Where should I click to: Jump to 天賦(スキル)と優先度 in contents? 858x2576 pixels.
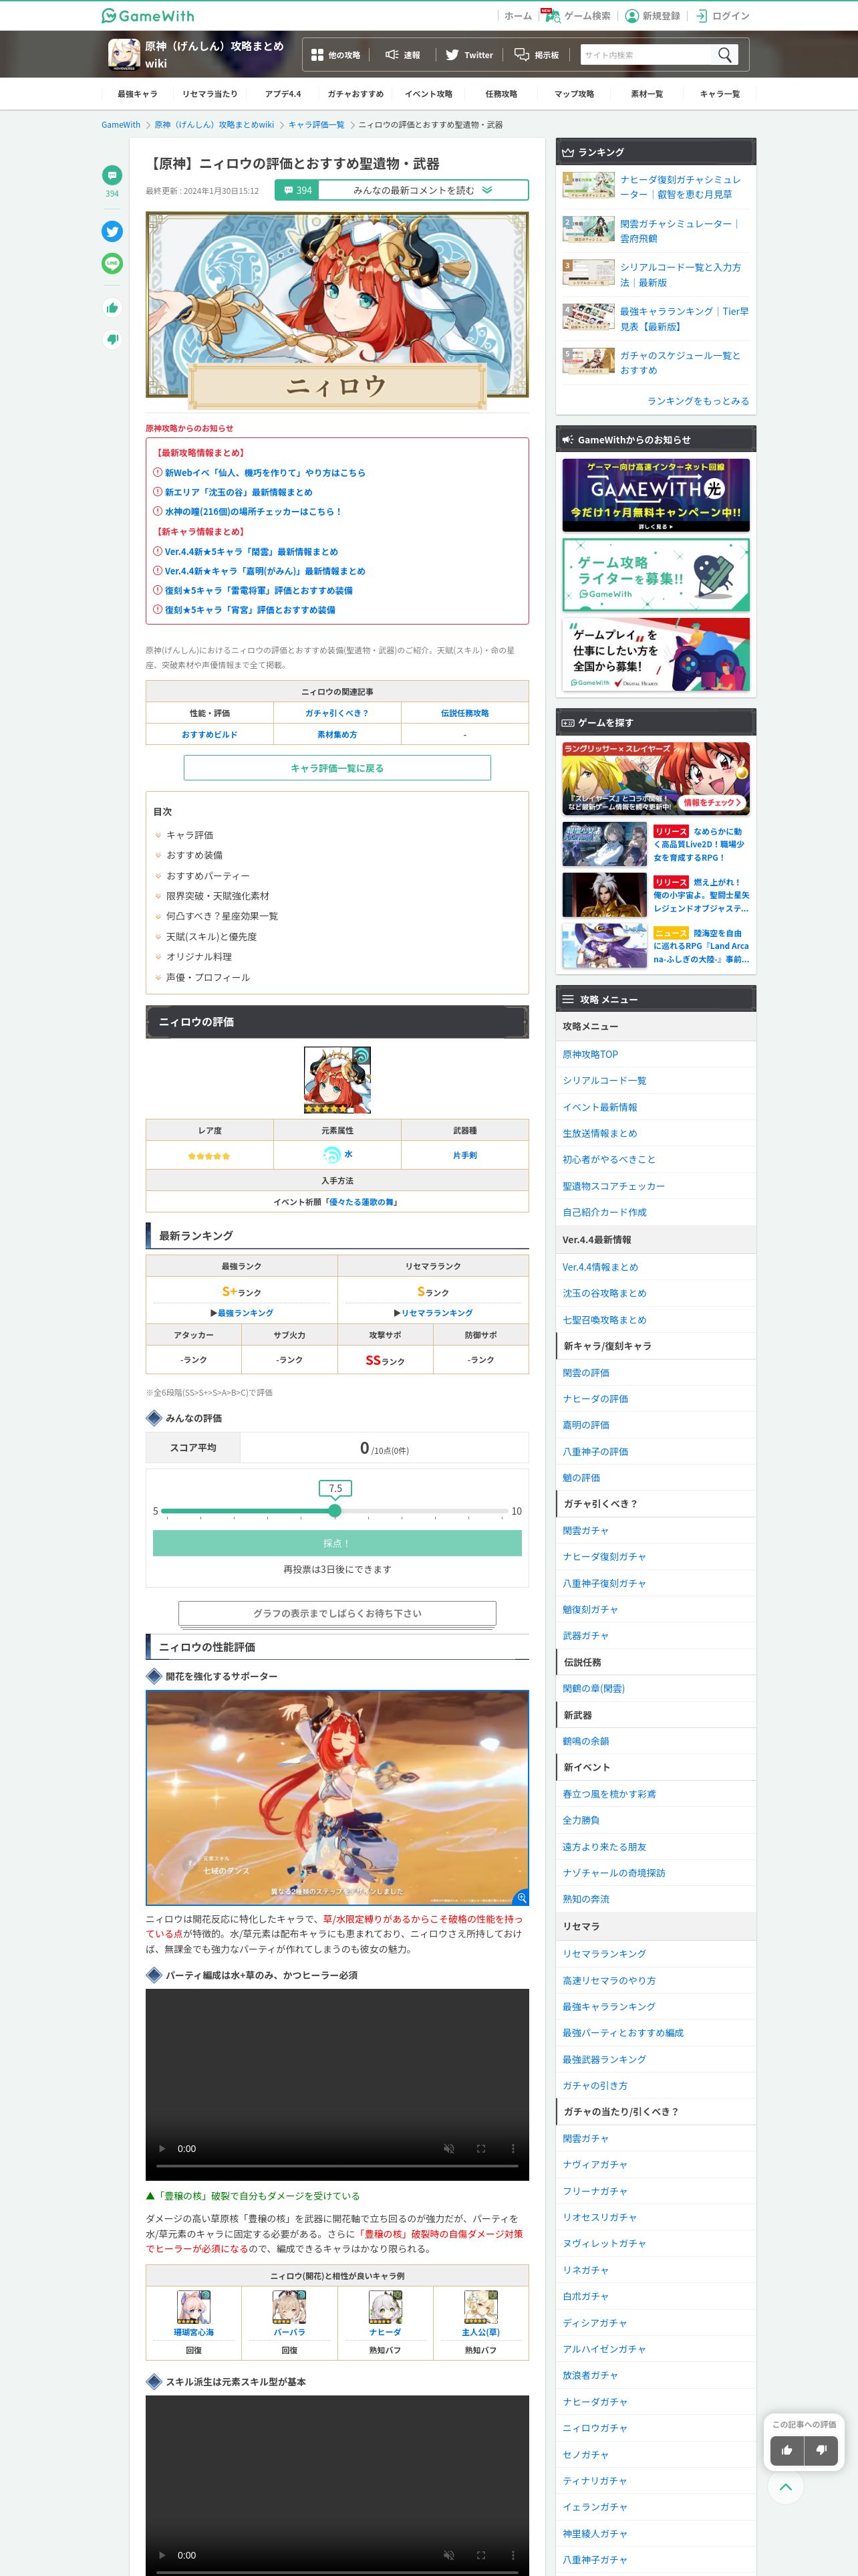(x=210, y=937)
